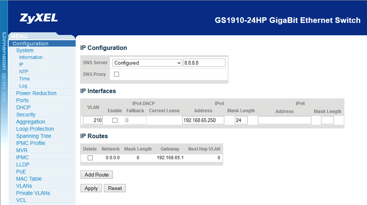Enable the DNS Proxy checkbox
The width and height of the screenshot is (367, 205).
[x=116, y=74]
